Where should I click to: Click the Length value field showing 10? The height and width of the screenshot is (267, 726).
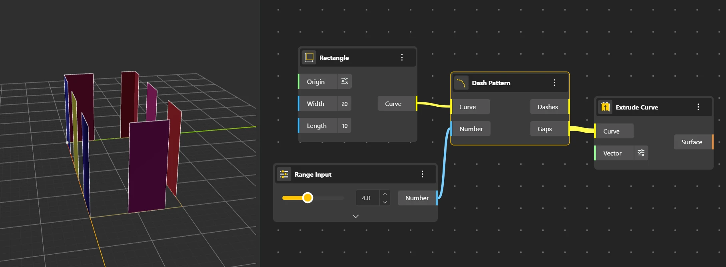[344, 126]
